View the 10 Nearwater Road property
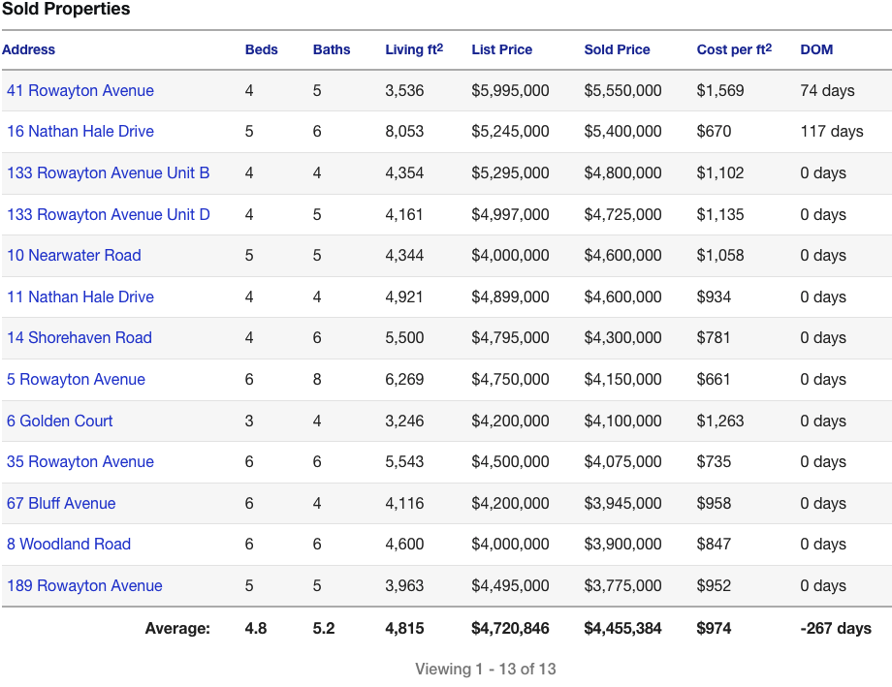The height and width of the screenshot is (687, 892). pos(74,255)
